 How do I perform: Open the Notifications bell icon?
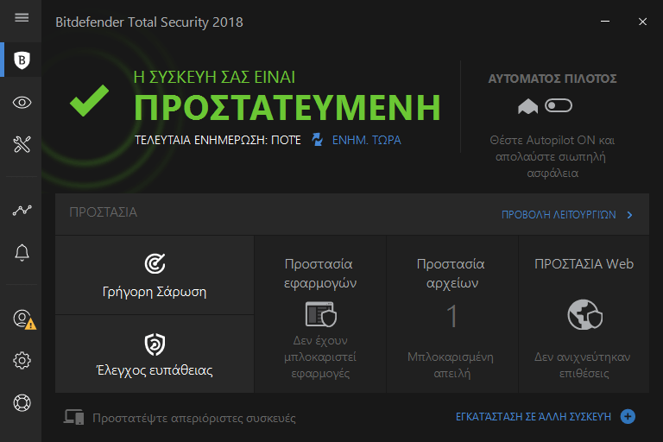(22, 253)
